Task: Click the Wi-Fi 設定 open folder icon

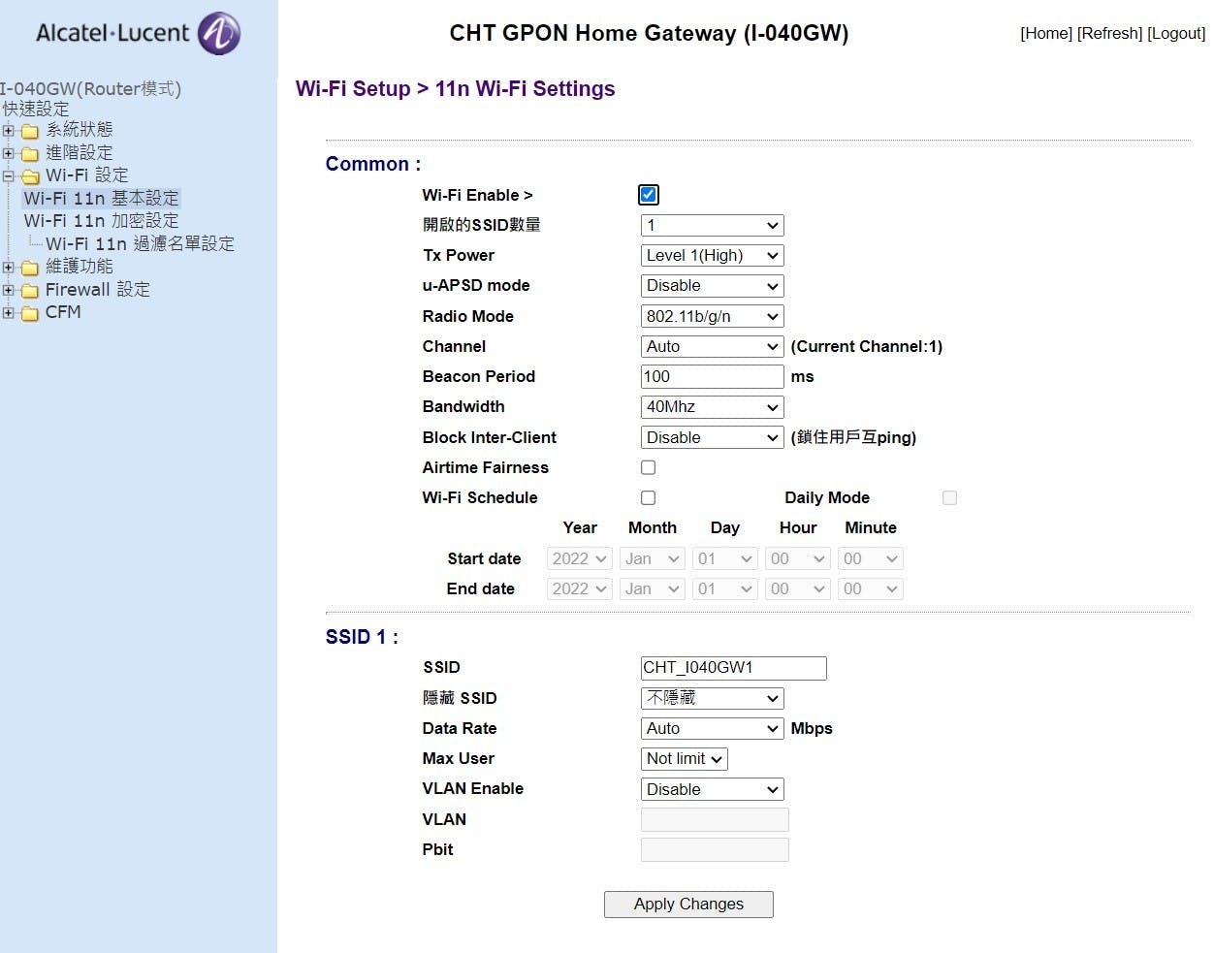Action: coord(30,176)
